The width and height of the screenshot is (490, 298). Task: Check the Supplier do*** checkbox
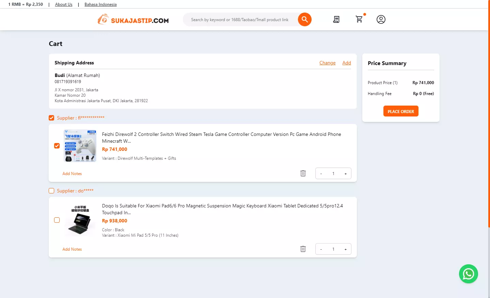[x=51, y=191]
